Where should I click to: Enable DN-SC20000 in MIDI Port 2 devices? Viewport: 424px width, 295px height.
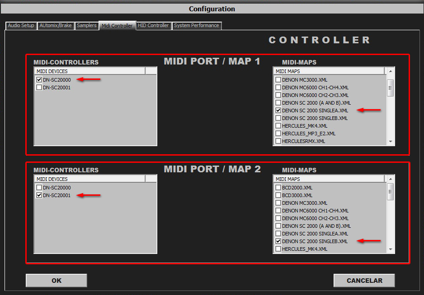click(x=39, y=188)
